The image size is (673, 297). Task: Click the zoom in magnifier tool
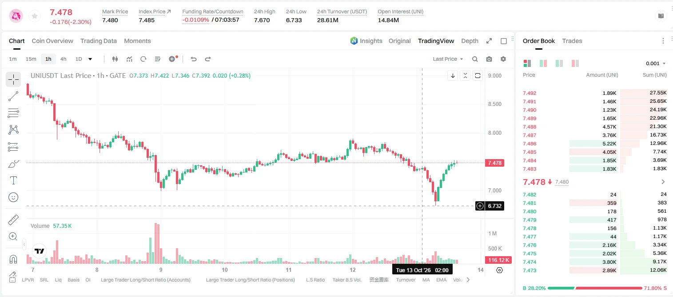tap(13, 237)
